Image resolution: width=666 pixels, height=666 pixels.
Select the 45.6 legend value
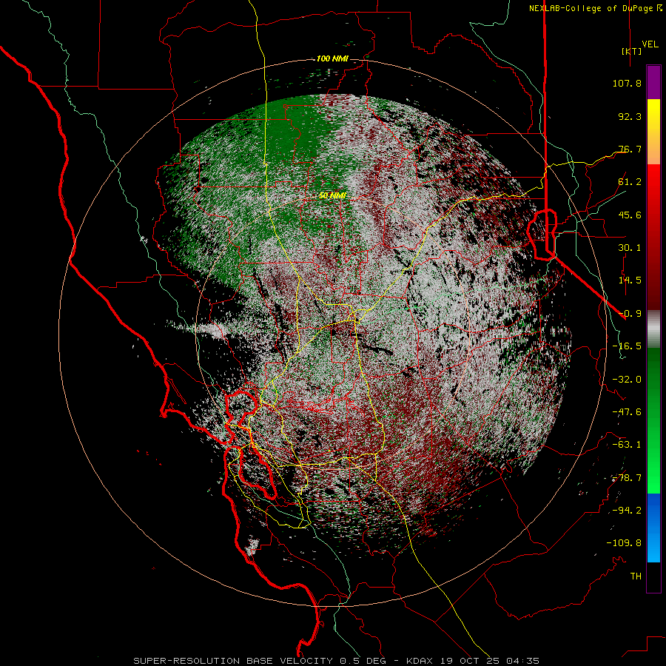tap(630, 215)
